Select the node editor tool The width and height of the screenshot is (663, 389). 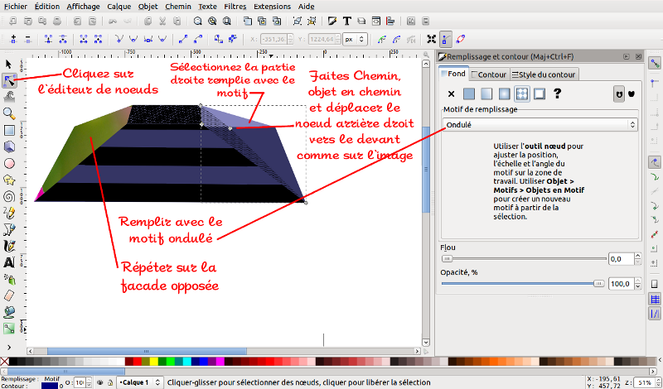[9, 80]
